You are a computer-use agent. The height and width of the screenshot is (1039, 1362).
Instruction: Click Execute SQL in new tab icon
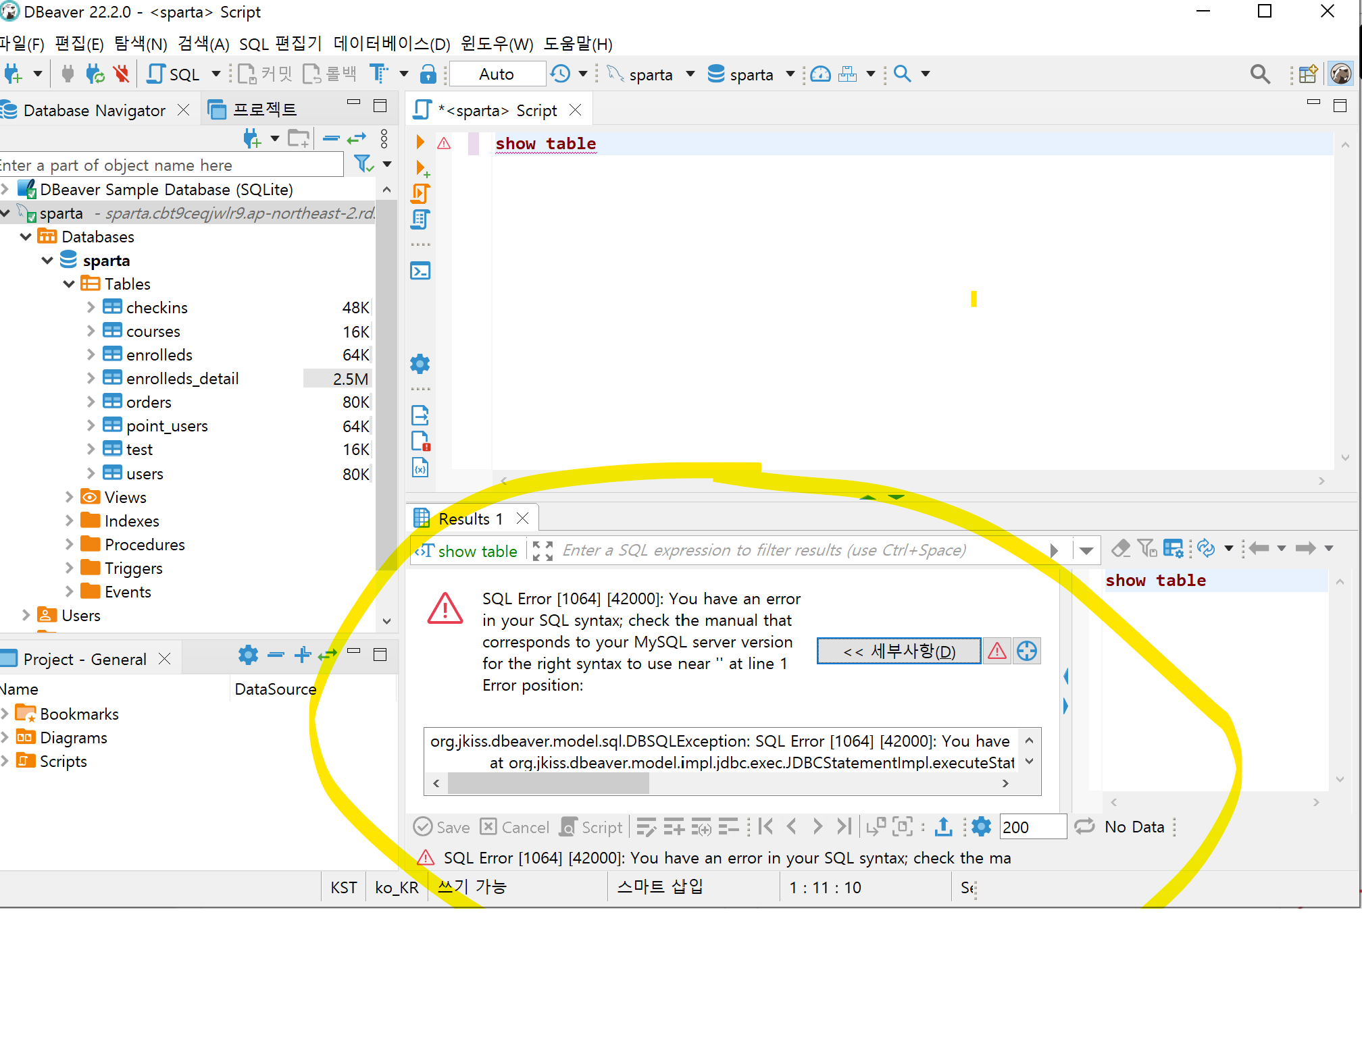[x=422, y=168]
